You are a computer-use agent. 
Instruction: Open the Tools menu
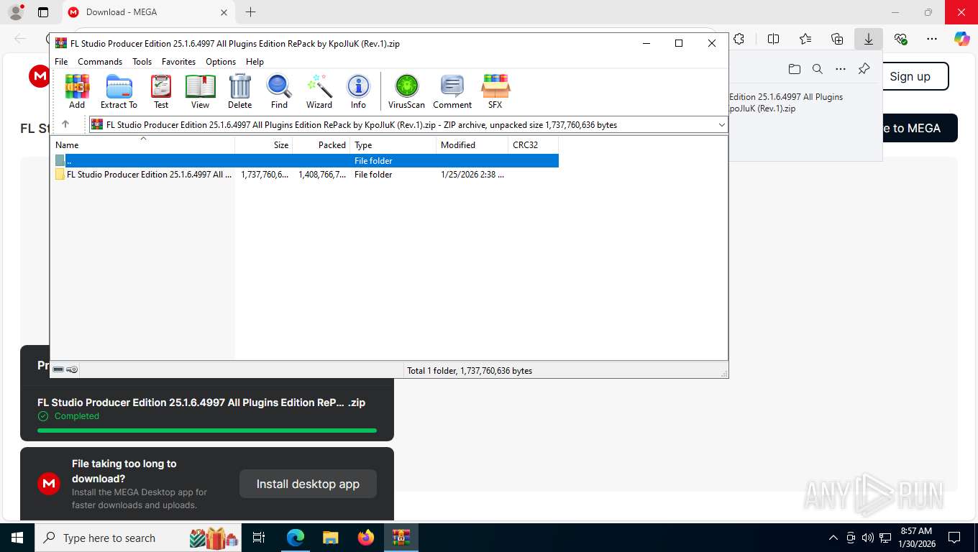[x=142, y=62]
